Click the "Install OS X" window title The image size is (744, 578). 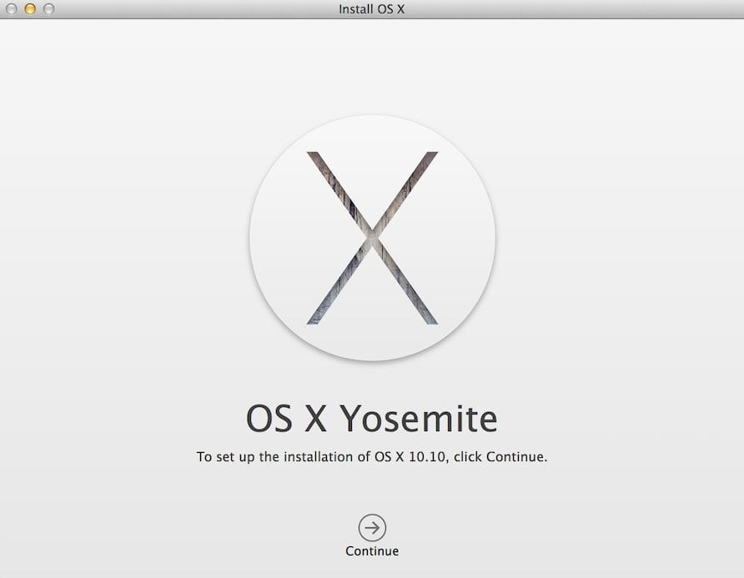372,9
